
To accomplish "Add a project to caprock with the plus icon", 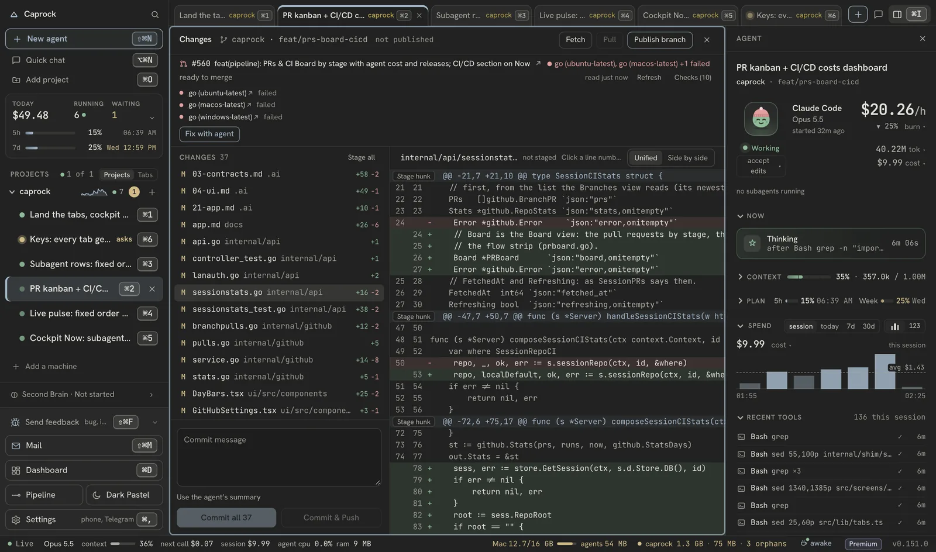I will coord(152,192).
